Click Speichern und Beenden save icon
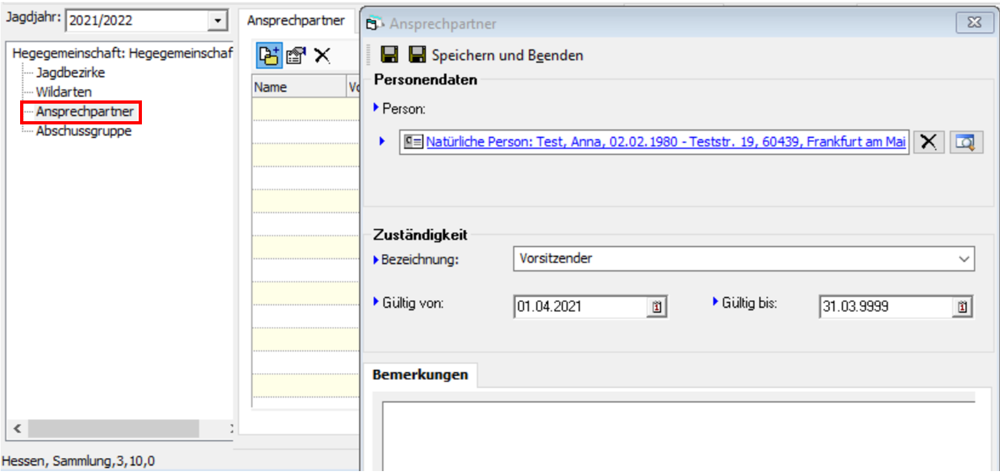Screen dimensions: 1000x473 pyautogui.click(x=417, y=55)
